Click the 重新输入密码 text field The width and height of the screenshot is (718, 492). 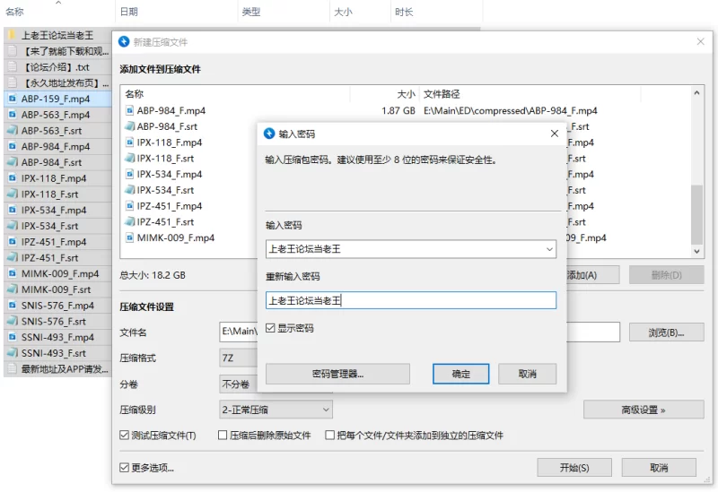(411, 300)
